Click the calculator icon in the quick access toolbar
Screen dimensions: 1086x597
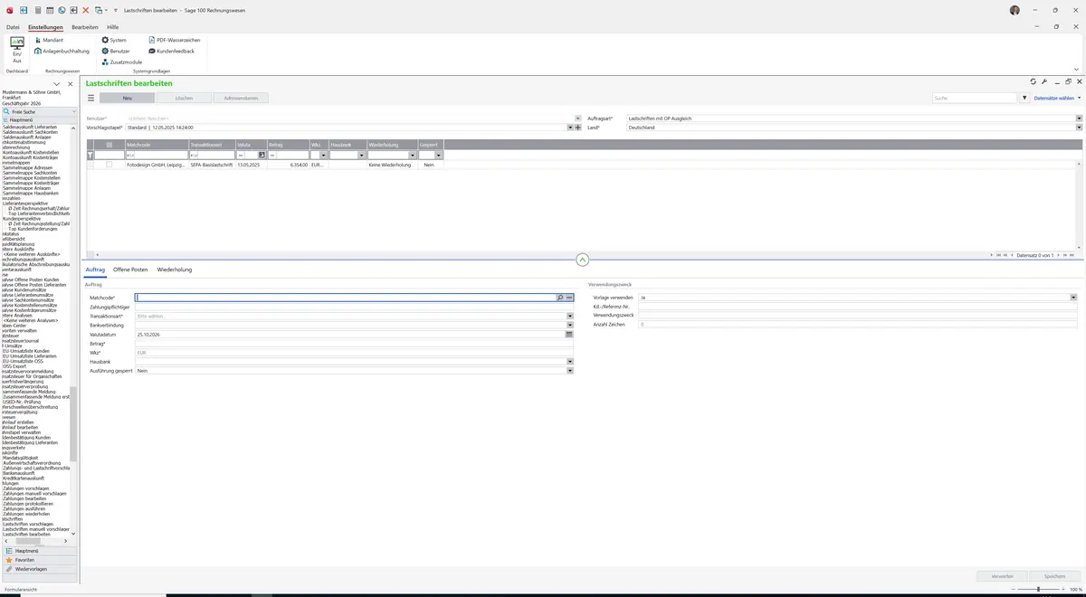[x=38, y=9]
